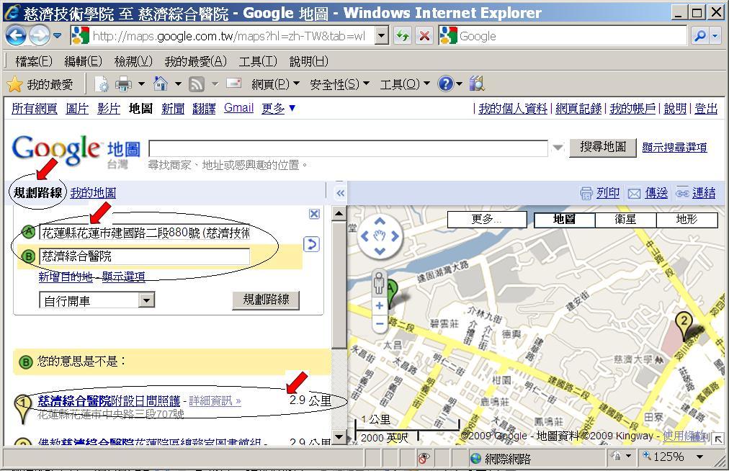Swap start and destination with reverse arrow

311,244
